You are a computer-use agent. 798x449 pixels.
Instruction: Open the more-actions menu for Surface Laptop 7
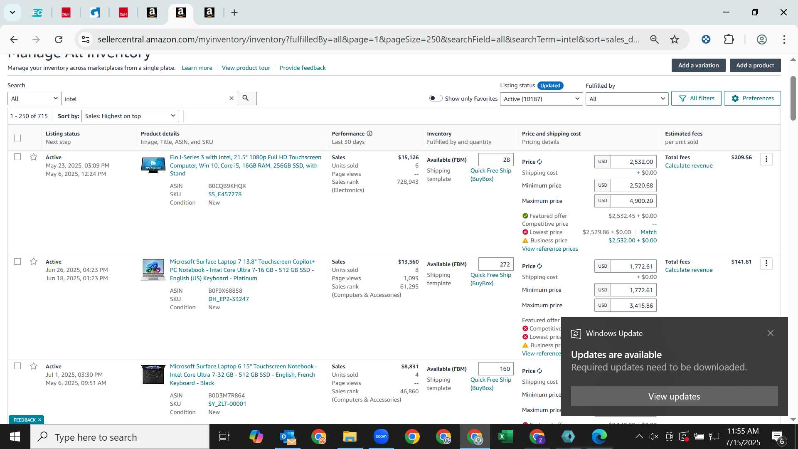766,264
